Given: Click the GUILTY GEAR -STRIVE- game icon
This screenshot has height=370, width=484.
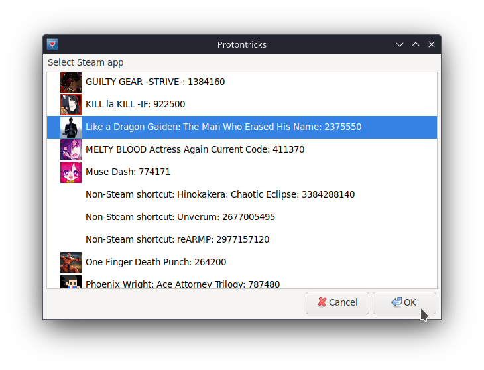Looking at the screenshot, I should click(71, 82).
